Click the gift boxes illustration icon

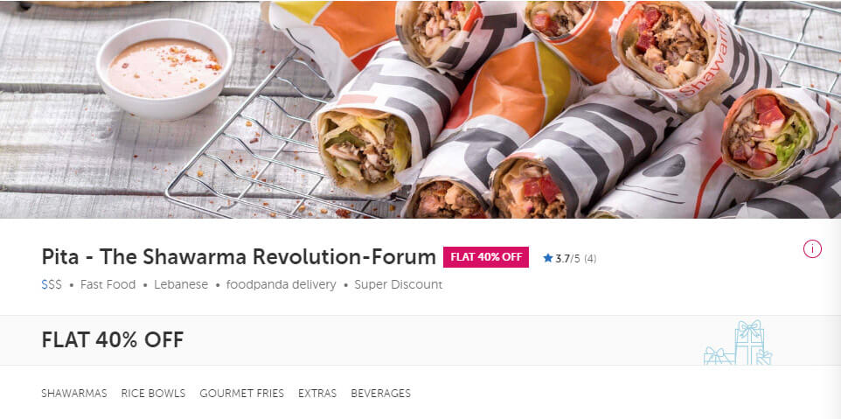[x=738, y=343]
